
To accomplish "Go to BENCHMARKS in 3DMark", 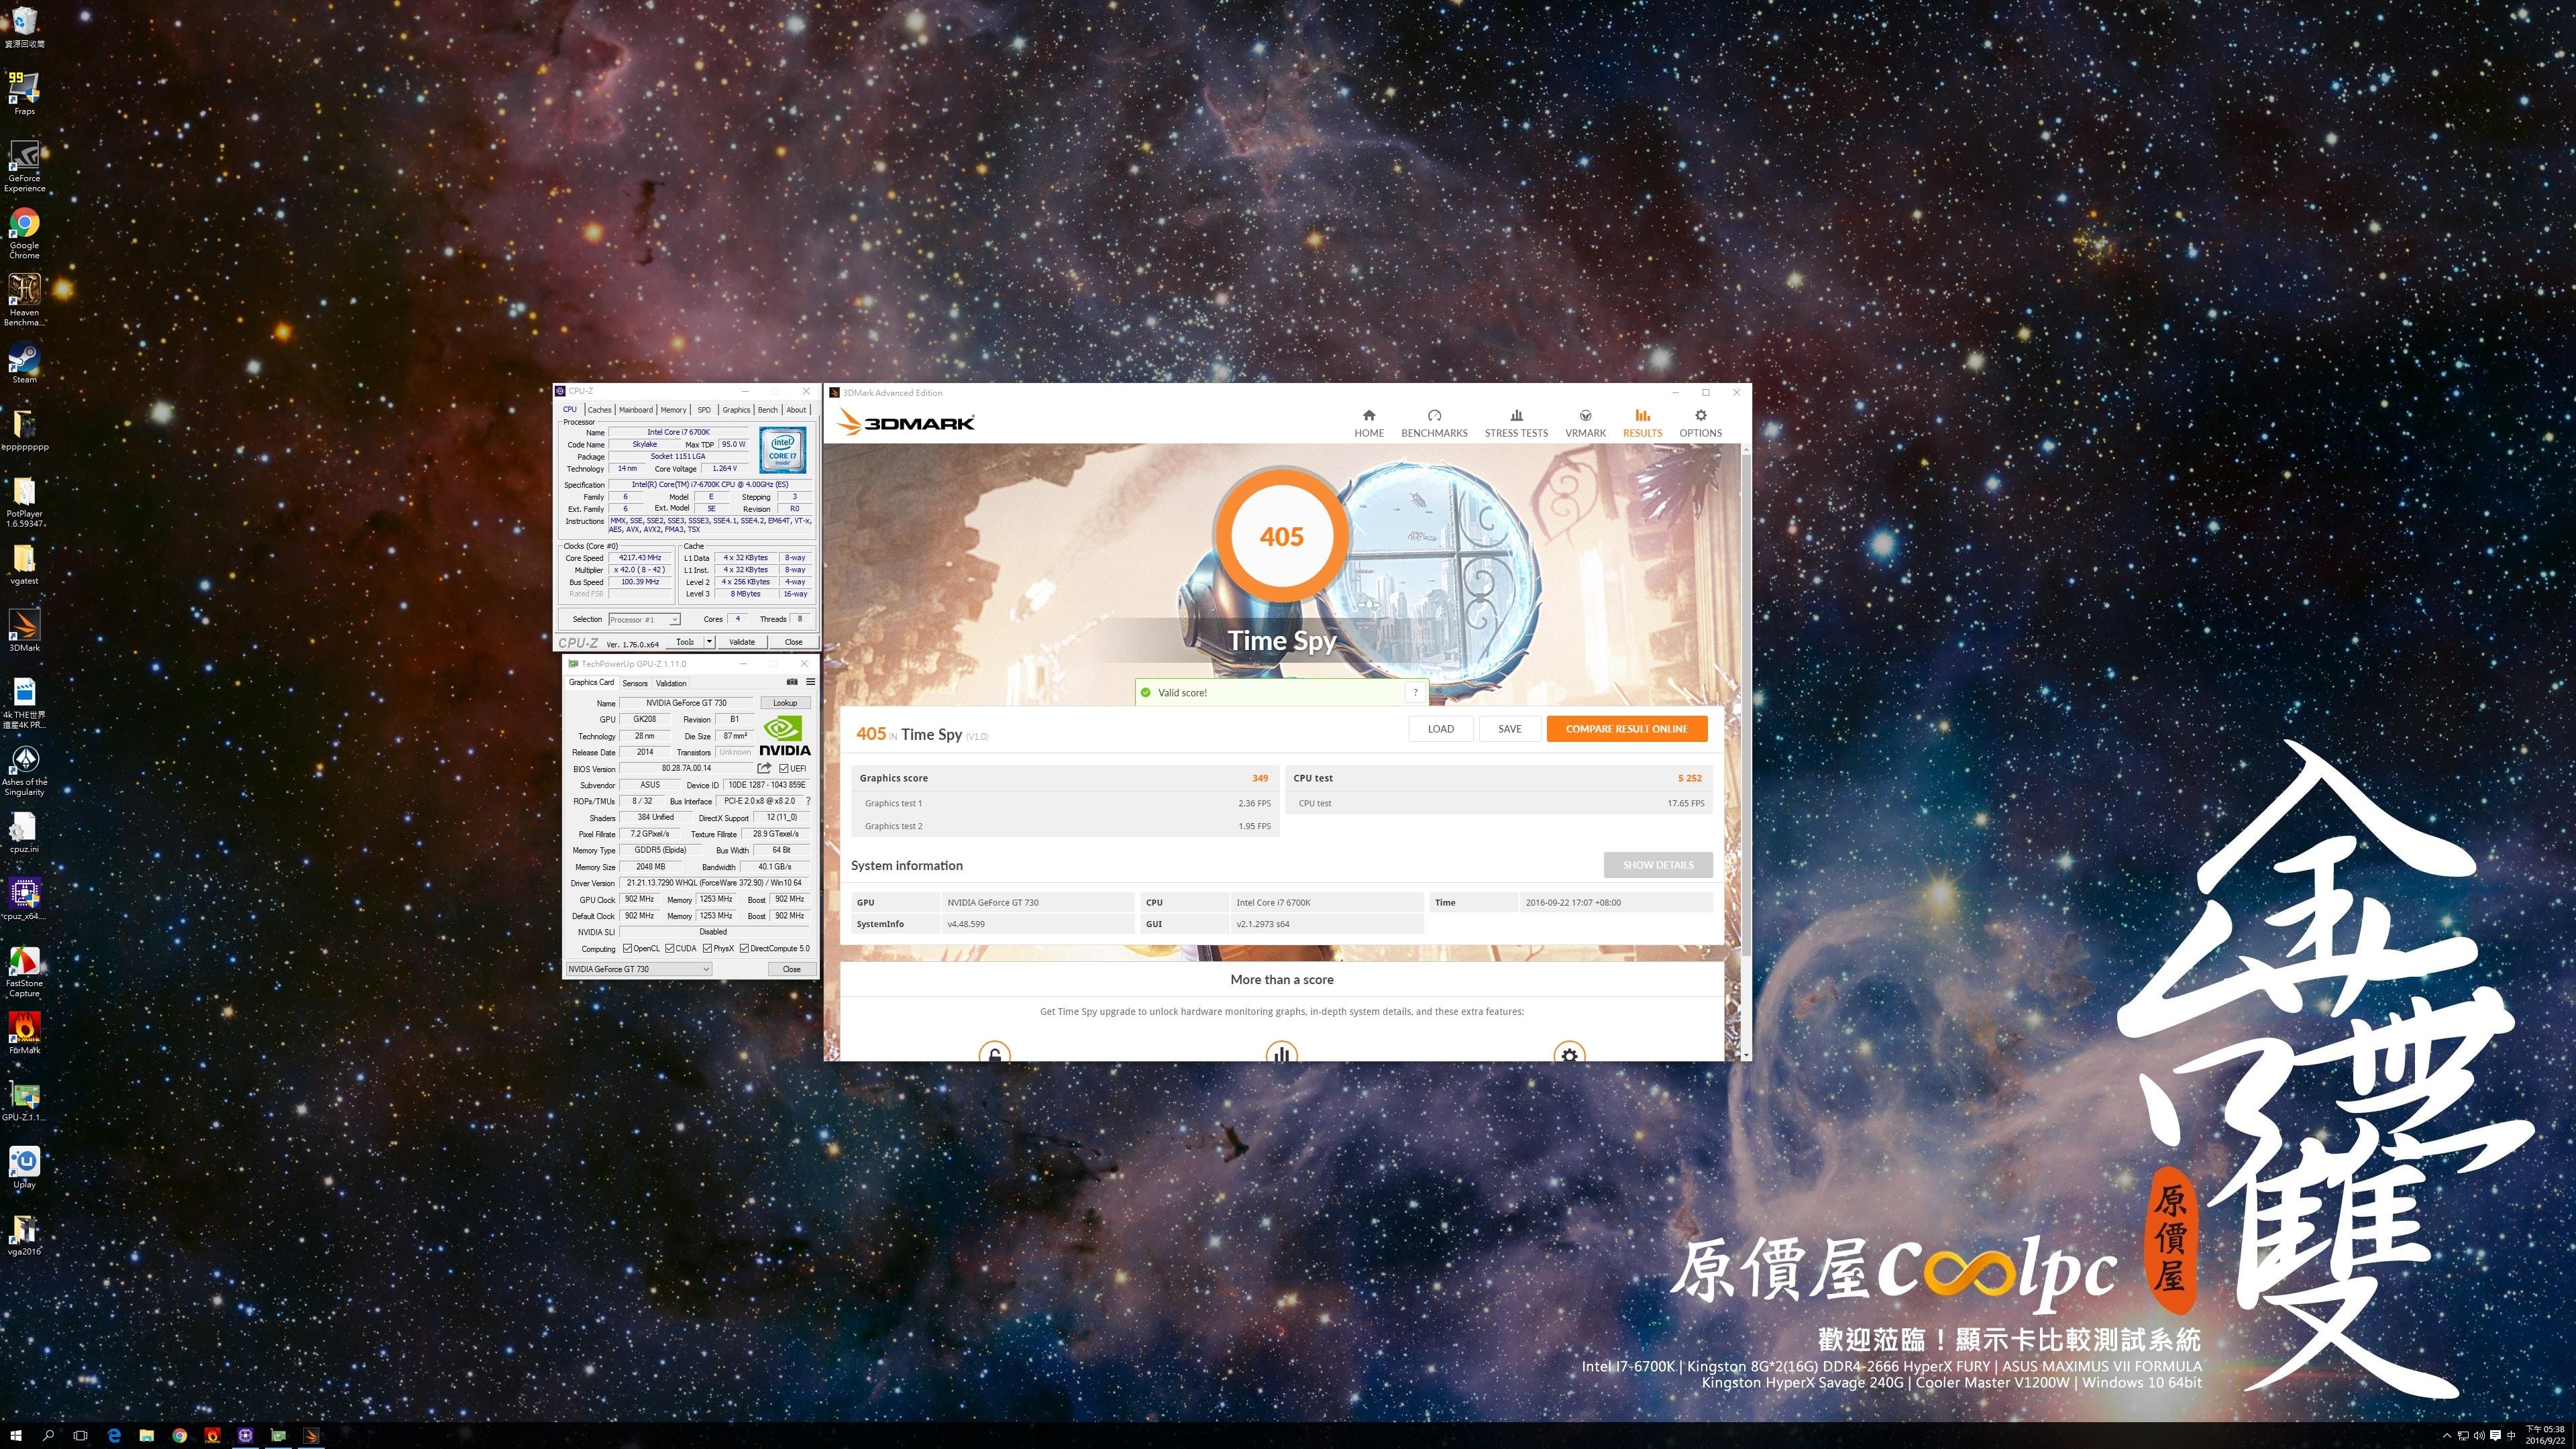I will tap(1434, 423).
